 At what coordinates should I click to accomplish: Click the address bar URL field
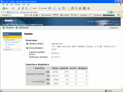coord(57,12)
